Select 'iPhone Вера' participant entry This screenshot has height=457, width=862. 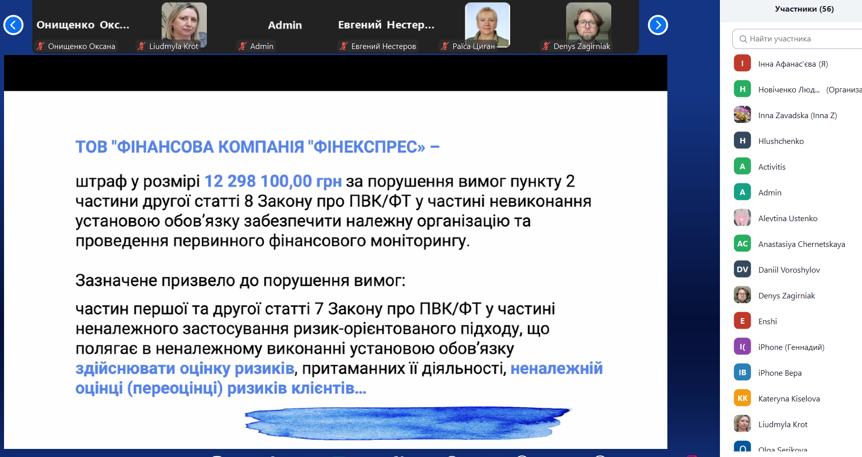point(780,373)
